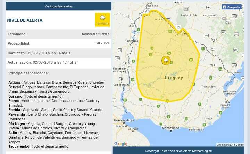
Task: Click the Rivera label on the map
Action: pyautogui.click(x=183, y=34)
